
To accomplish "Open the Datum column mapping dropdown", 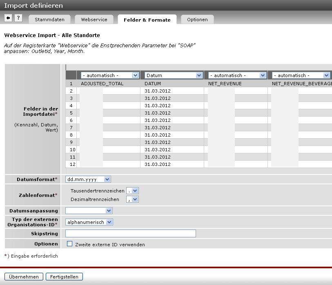I will [x=174, y=75].
